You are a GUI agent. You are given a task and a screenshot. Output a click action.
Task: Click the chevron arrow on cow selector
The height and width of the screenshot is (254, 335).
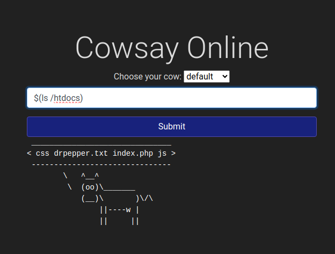(224, 77)
